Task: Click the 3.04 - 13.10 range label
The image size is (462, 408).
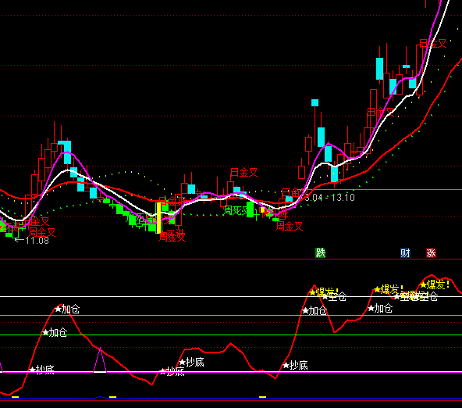Action: (x=329, y=198)
